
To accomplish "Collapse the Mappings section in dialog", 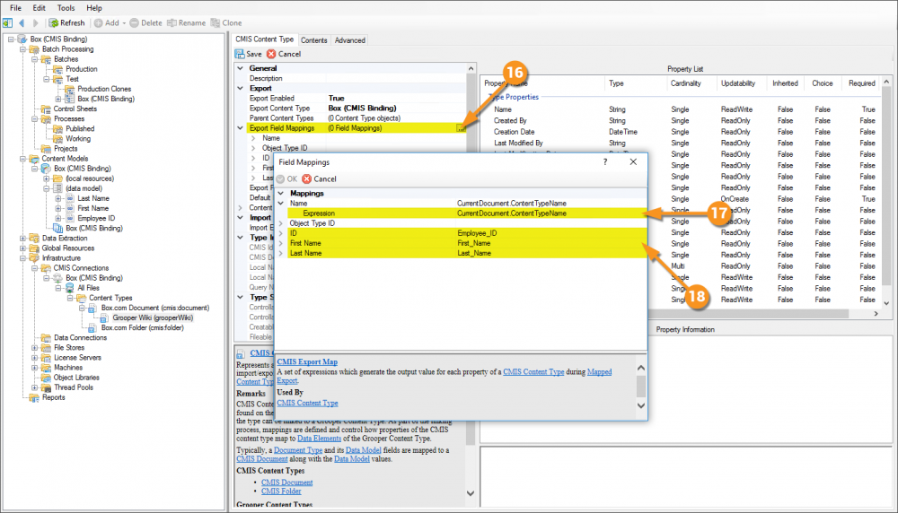I will pyautogui.click(x=281, y=194).
